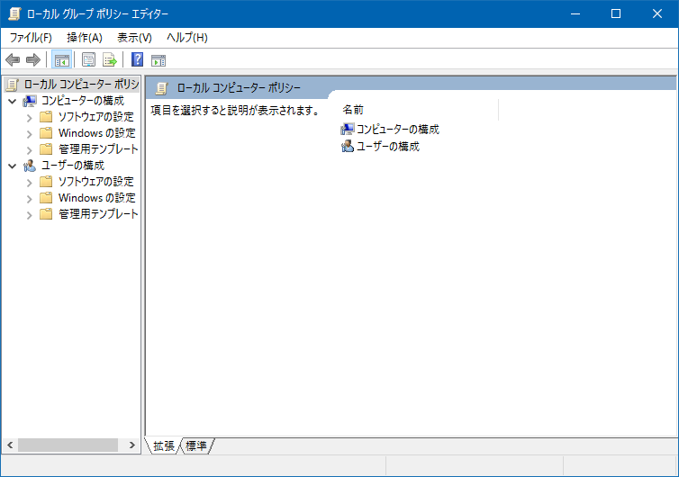Expand 管理用テンプレート under コンピューターの構成

(x=29, y=150)
